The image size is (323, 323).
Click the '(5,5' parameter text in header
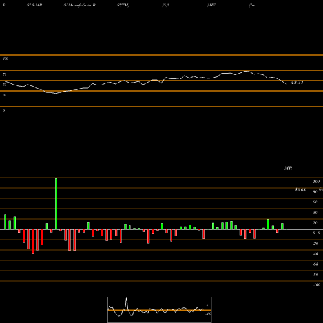point(166,5)
